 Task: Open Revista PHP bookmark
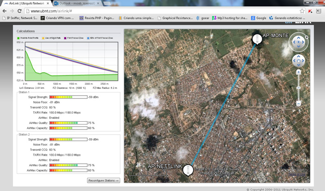[97, 18]
